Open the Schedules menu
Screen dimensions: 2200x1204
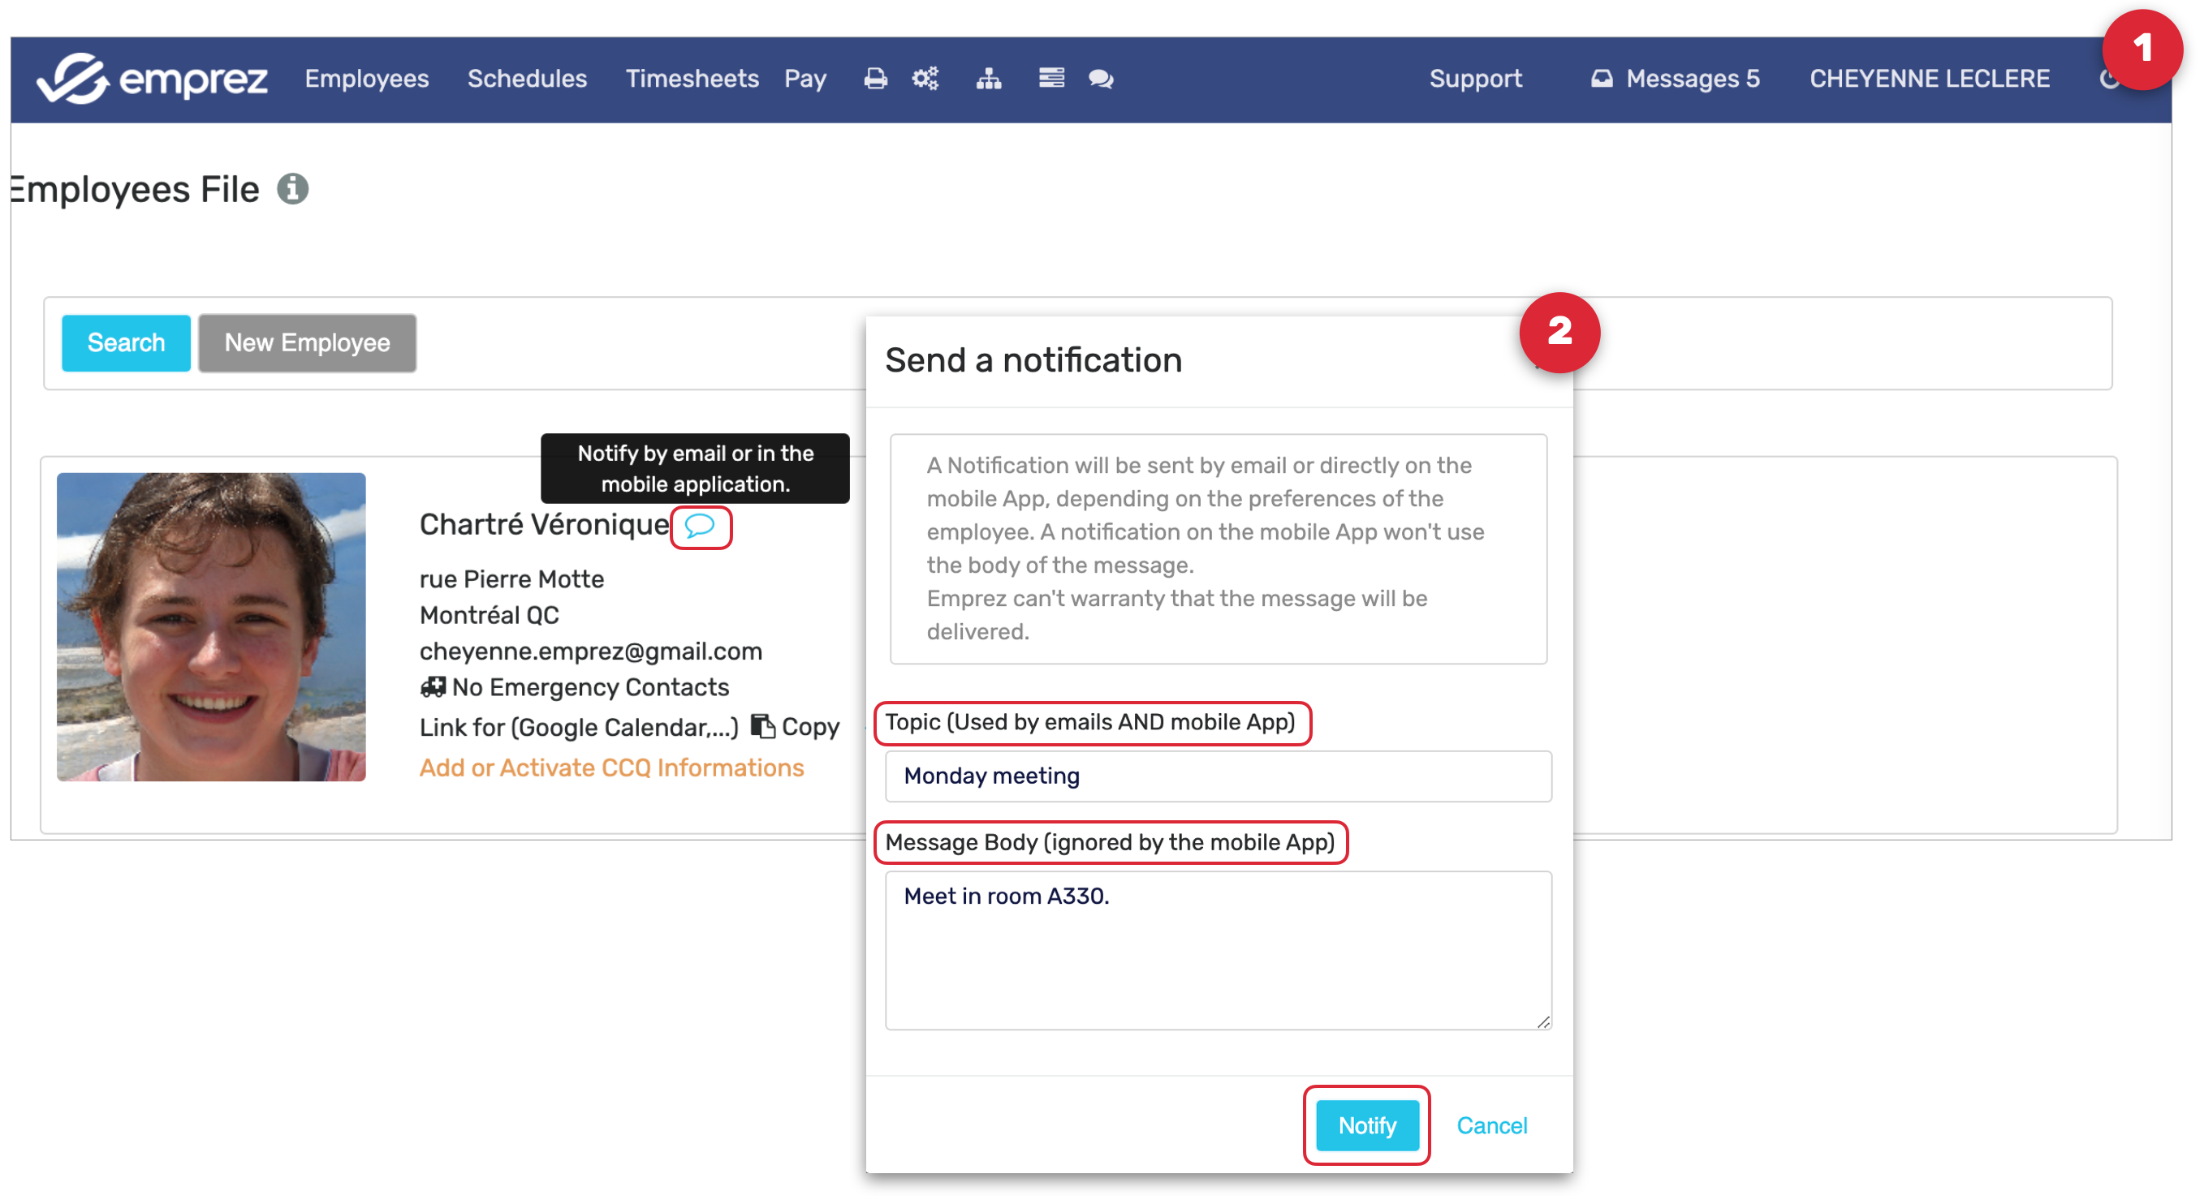pos(527,79)
